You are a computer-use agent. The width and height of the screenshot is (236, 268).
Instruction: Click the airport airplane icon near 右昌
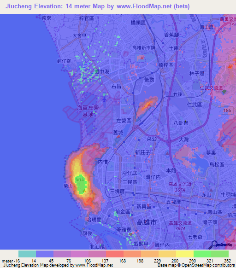click(x=104, y=99)
